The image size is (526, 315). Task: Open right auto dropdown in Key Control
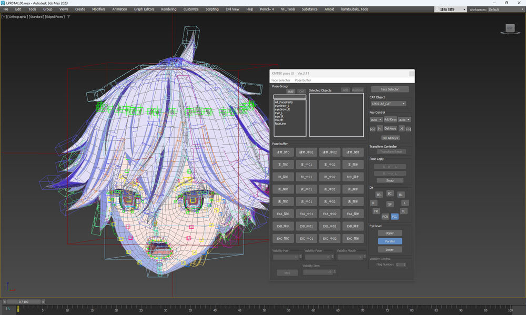pyautogui.click(x=404, y=120)
